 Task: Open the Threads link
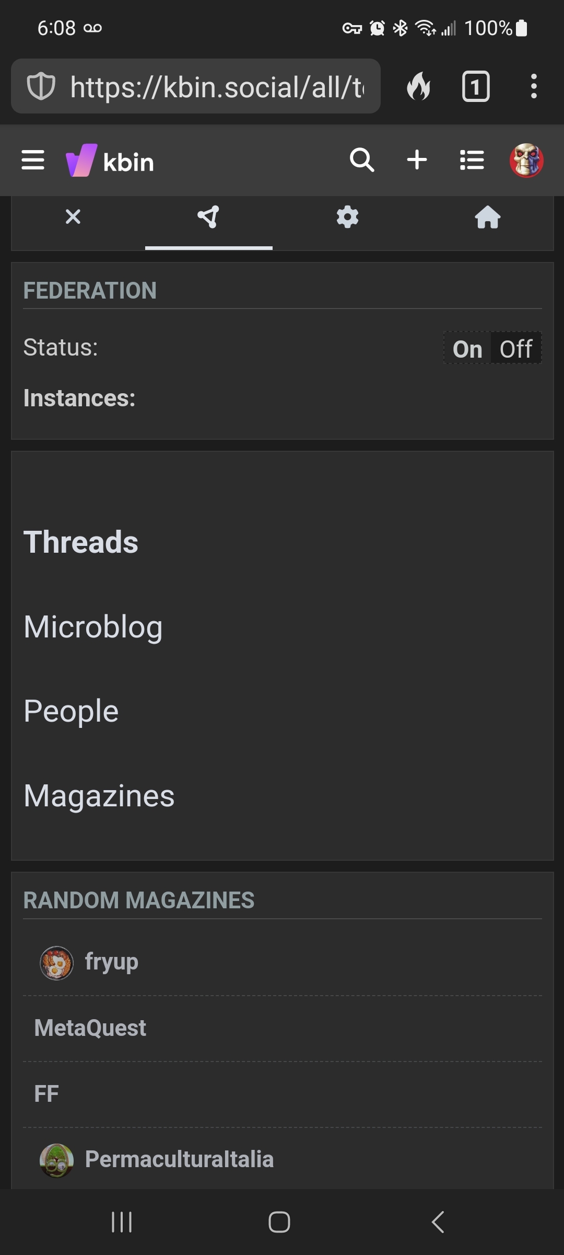click(x=81, y=542)
